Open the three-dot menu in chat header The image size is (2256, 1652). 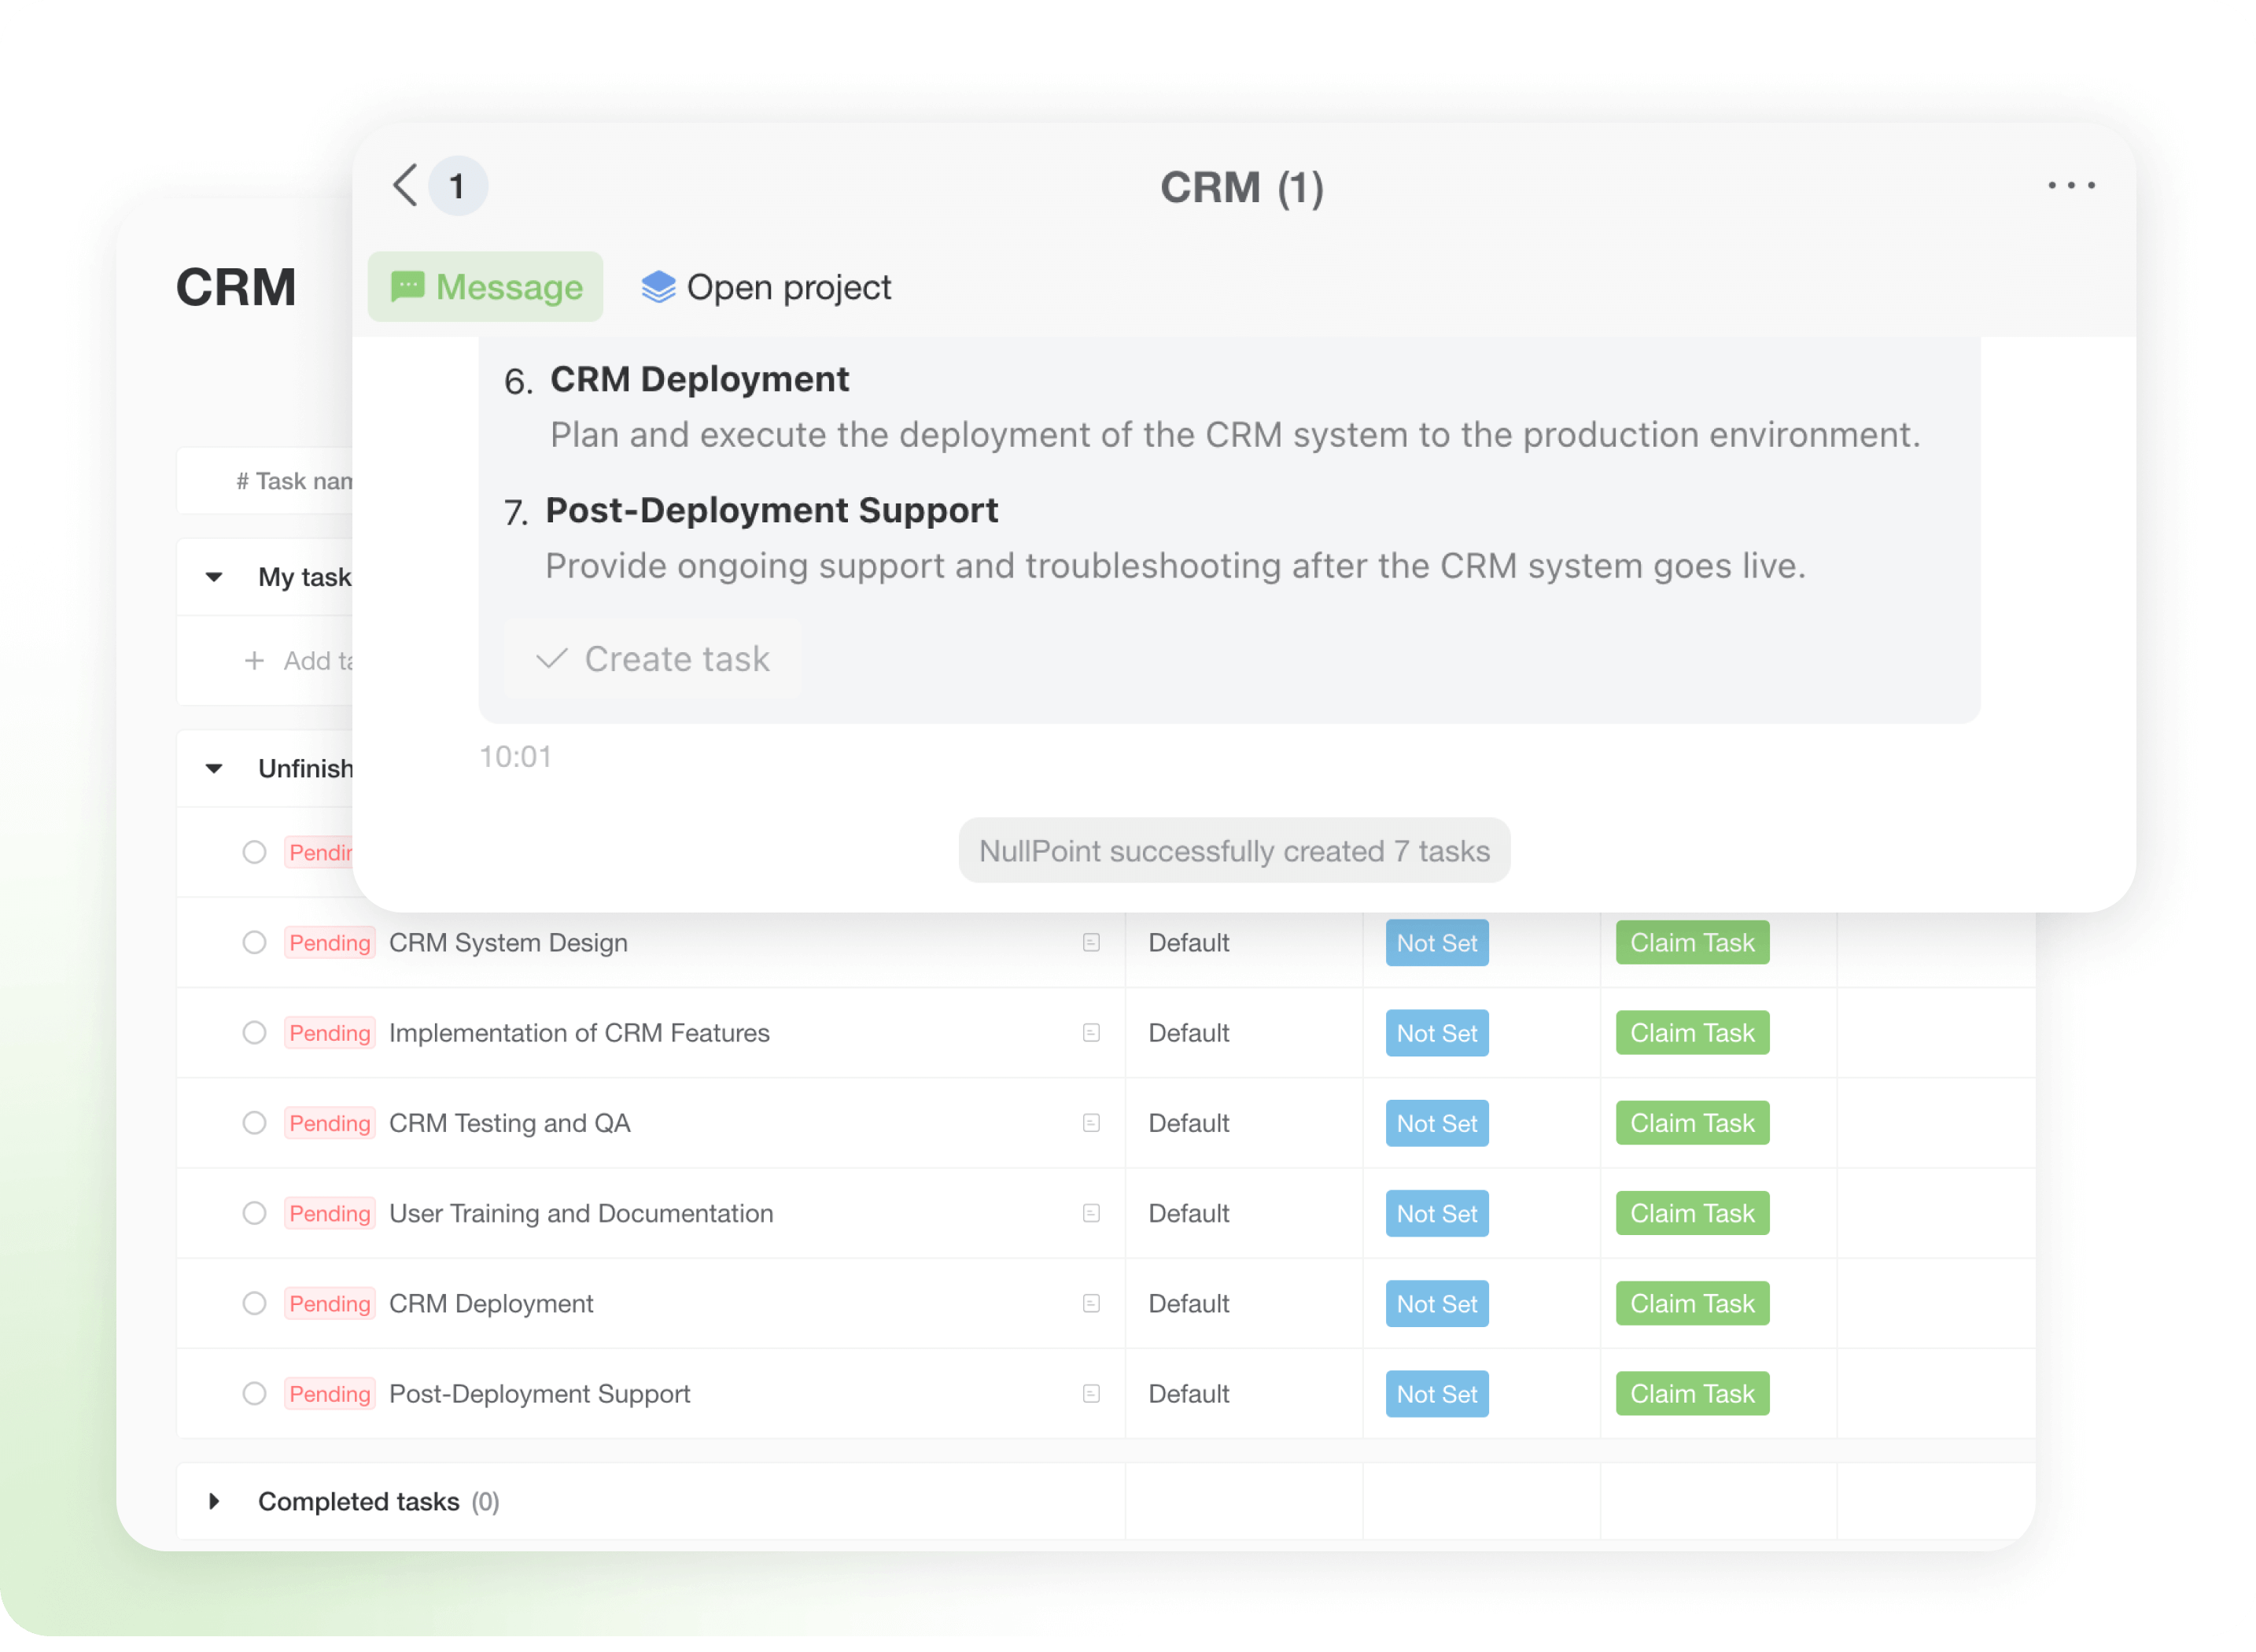coord(2070,185)
